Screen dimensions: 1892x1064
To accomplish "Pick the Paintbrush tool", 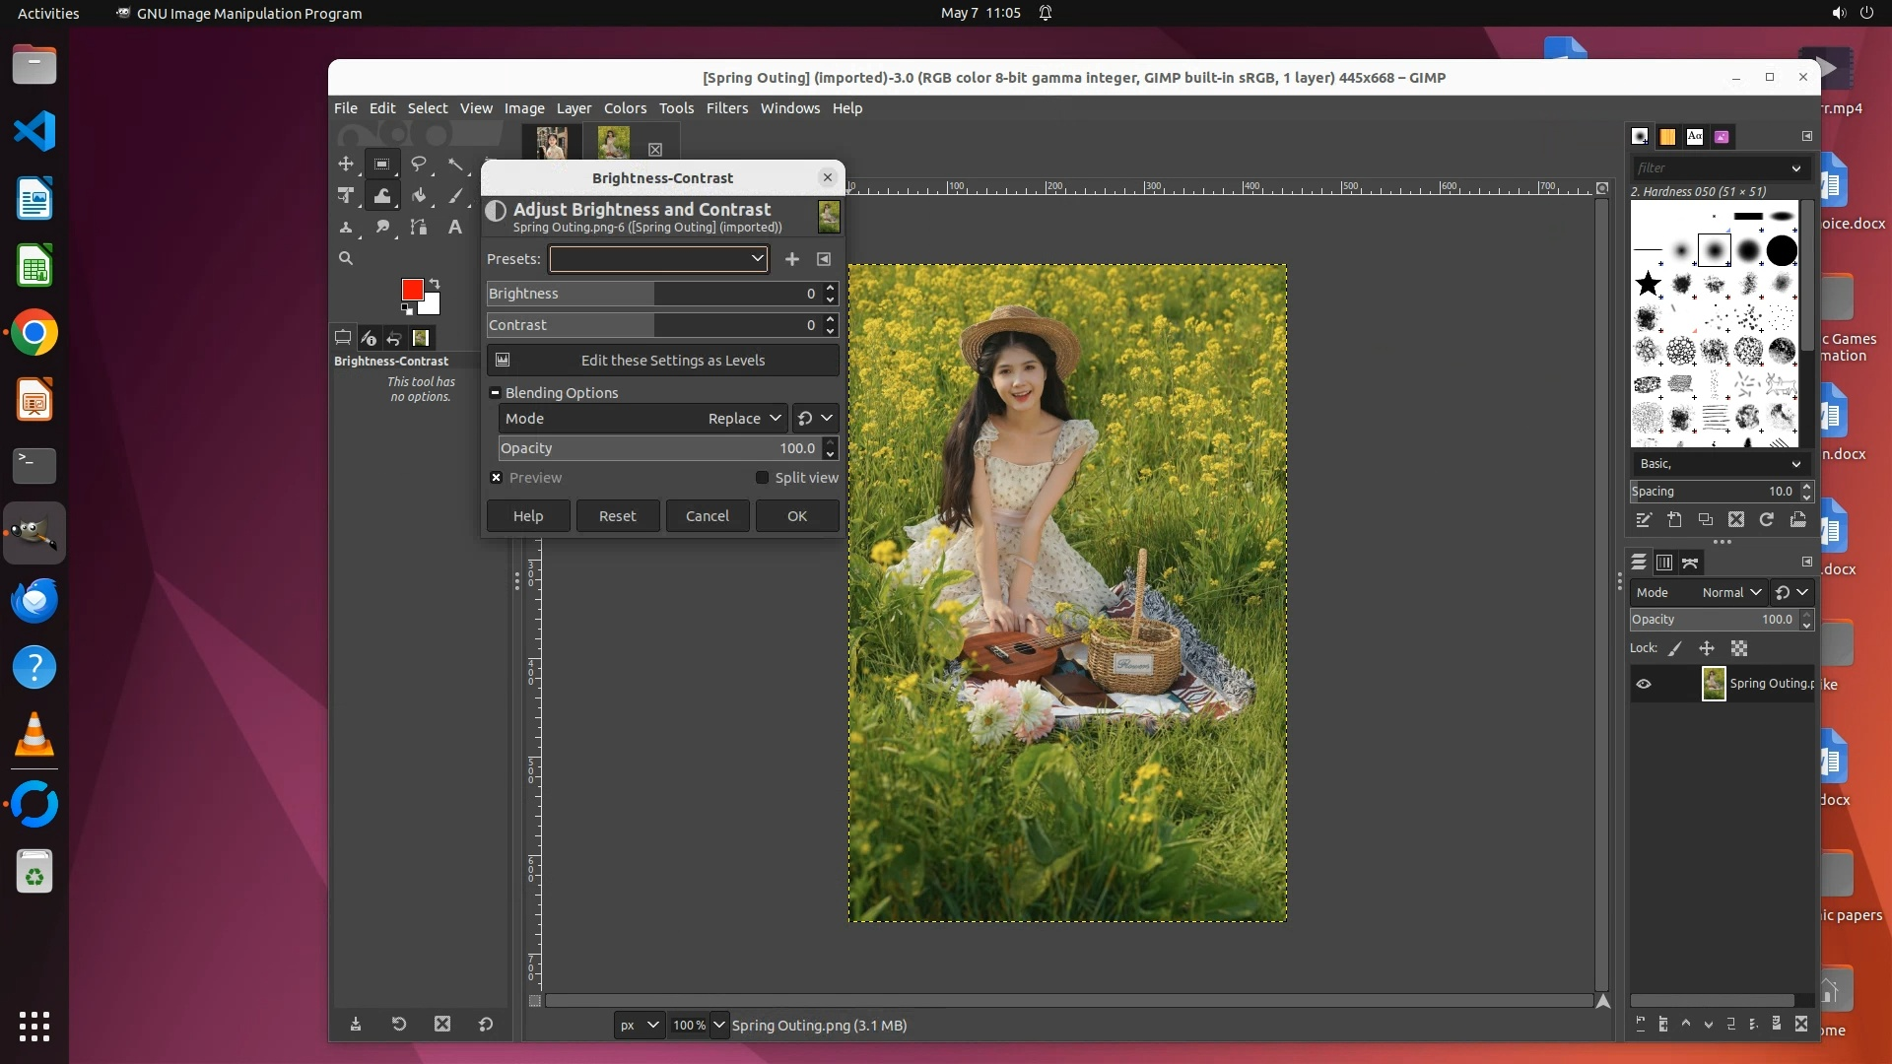I will pyautogui.click(x=455, y=196).
